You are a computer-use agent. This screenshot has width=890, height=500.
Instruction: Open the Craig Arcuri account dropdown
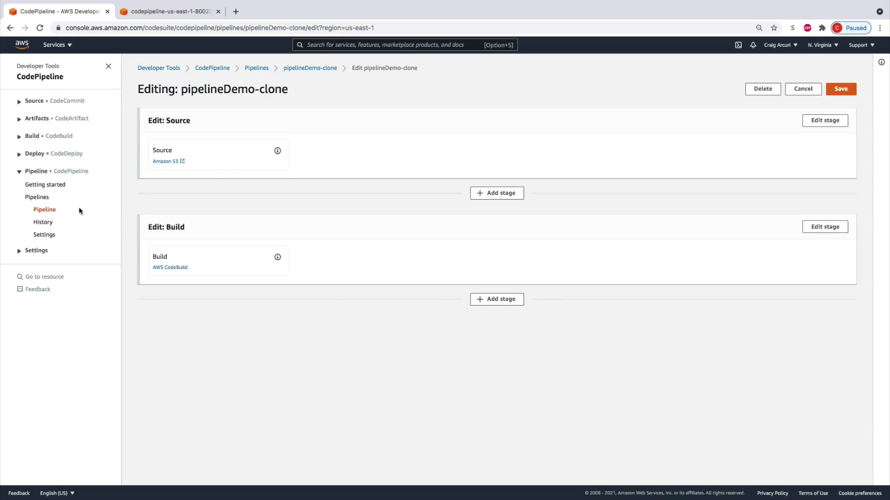(781, 45)
